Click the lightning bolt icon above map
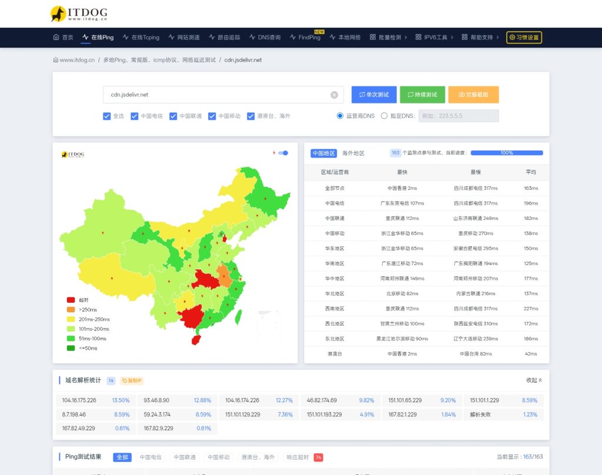This screenshot has height=475, width=602. coord(274,153)
